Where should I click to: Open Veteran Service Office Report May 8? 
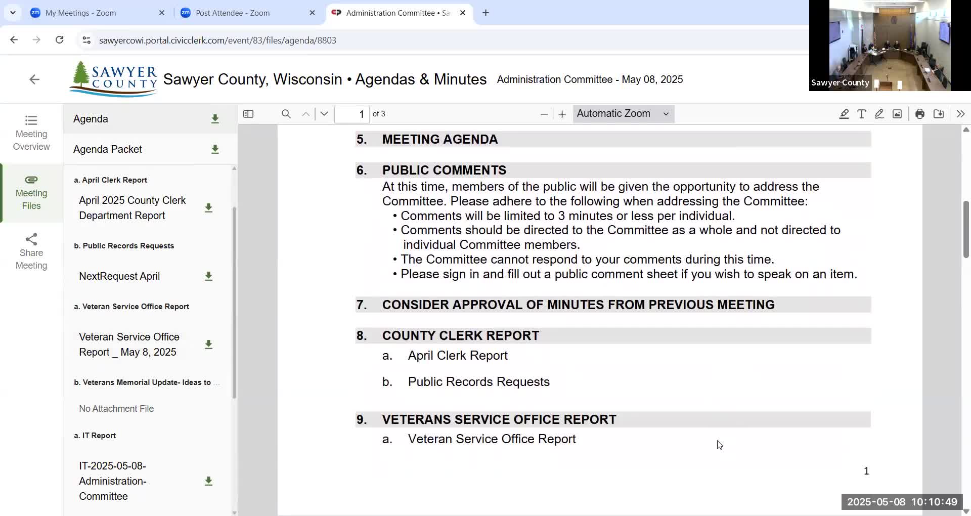click(x=129, y=345)
